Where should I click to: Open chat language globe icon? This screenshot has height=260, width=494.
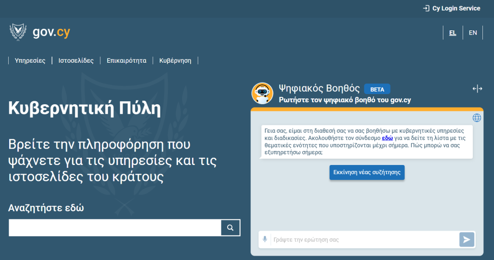pos(477,118)
